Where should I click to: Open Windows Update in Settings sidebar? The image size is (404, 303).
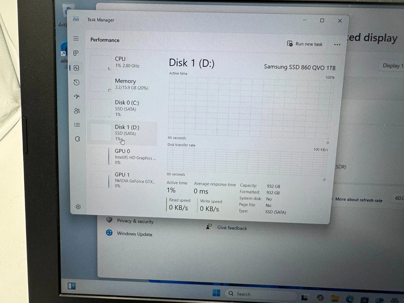click(x=134, y=234)
